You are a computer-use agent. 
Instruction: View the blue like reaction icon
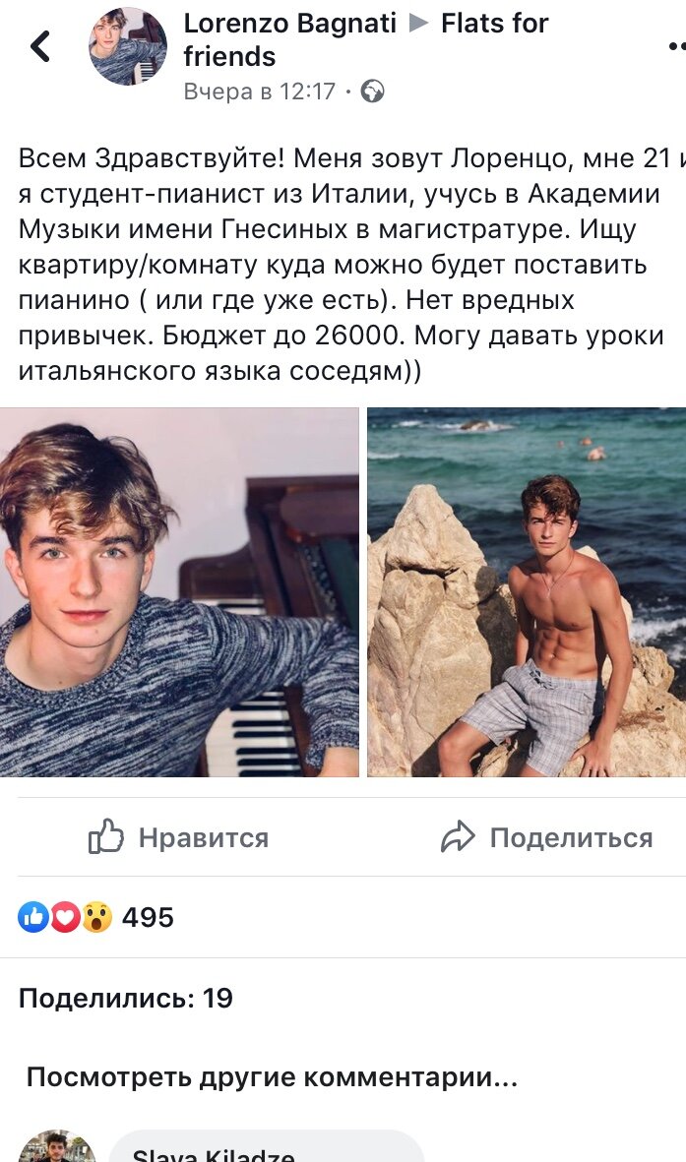coord(33,917)
